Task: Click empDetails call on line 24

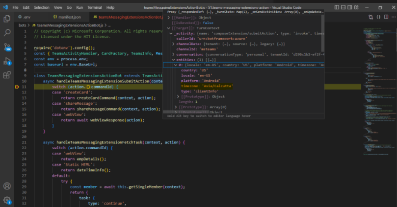Action: click(x=88, y=159)
